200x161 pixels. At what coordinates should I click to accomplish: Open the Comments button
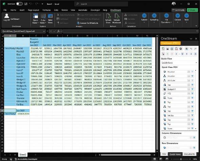point(179,10)
